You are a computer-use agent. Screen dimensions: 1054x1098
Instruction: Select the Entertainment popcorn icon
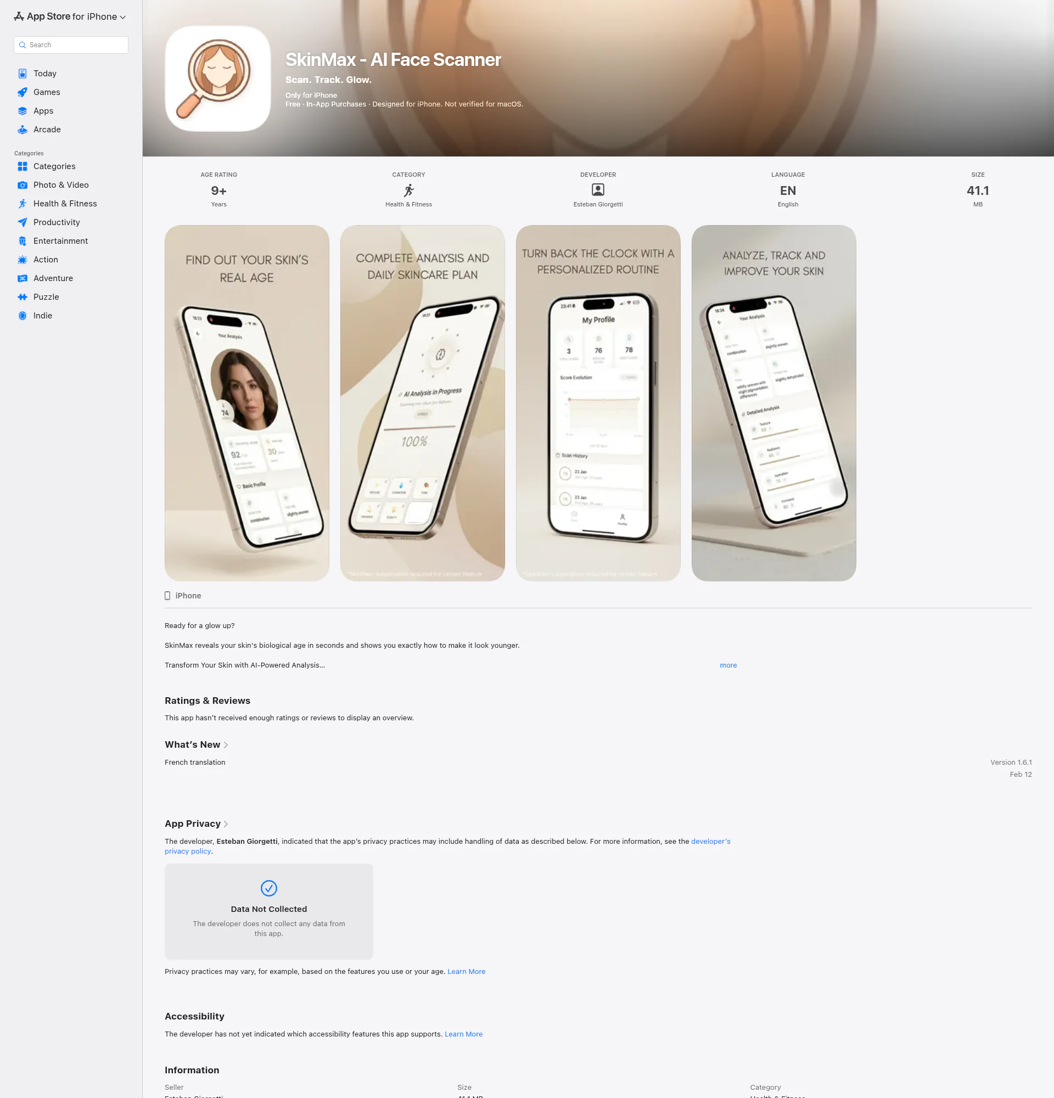23,241
